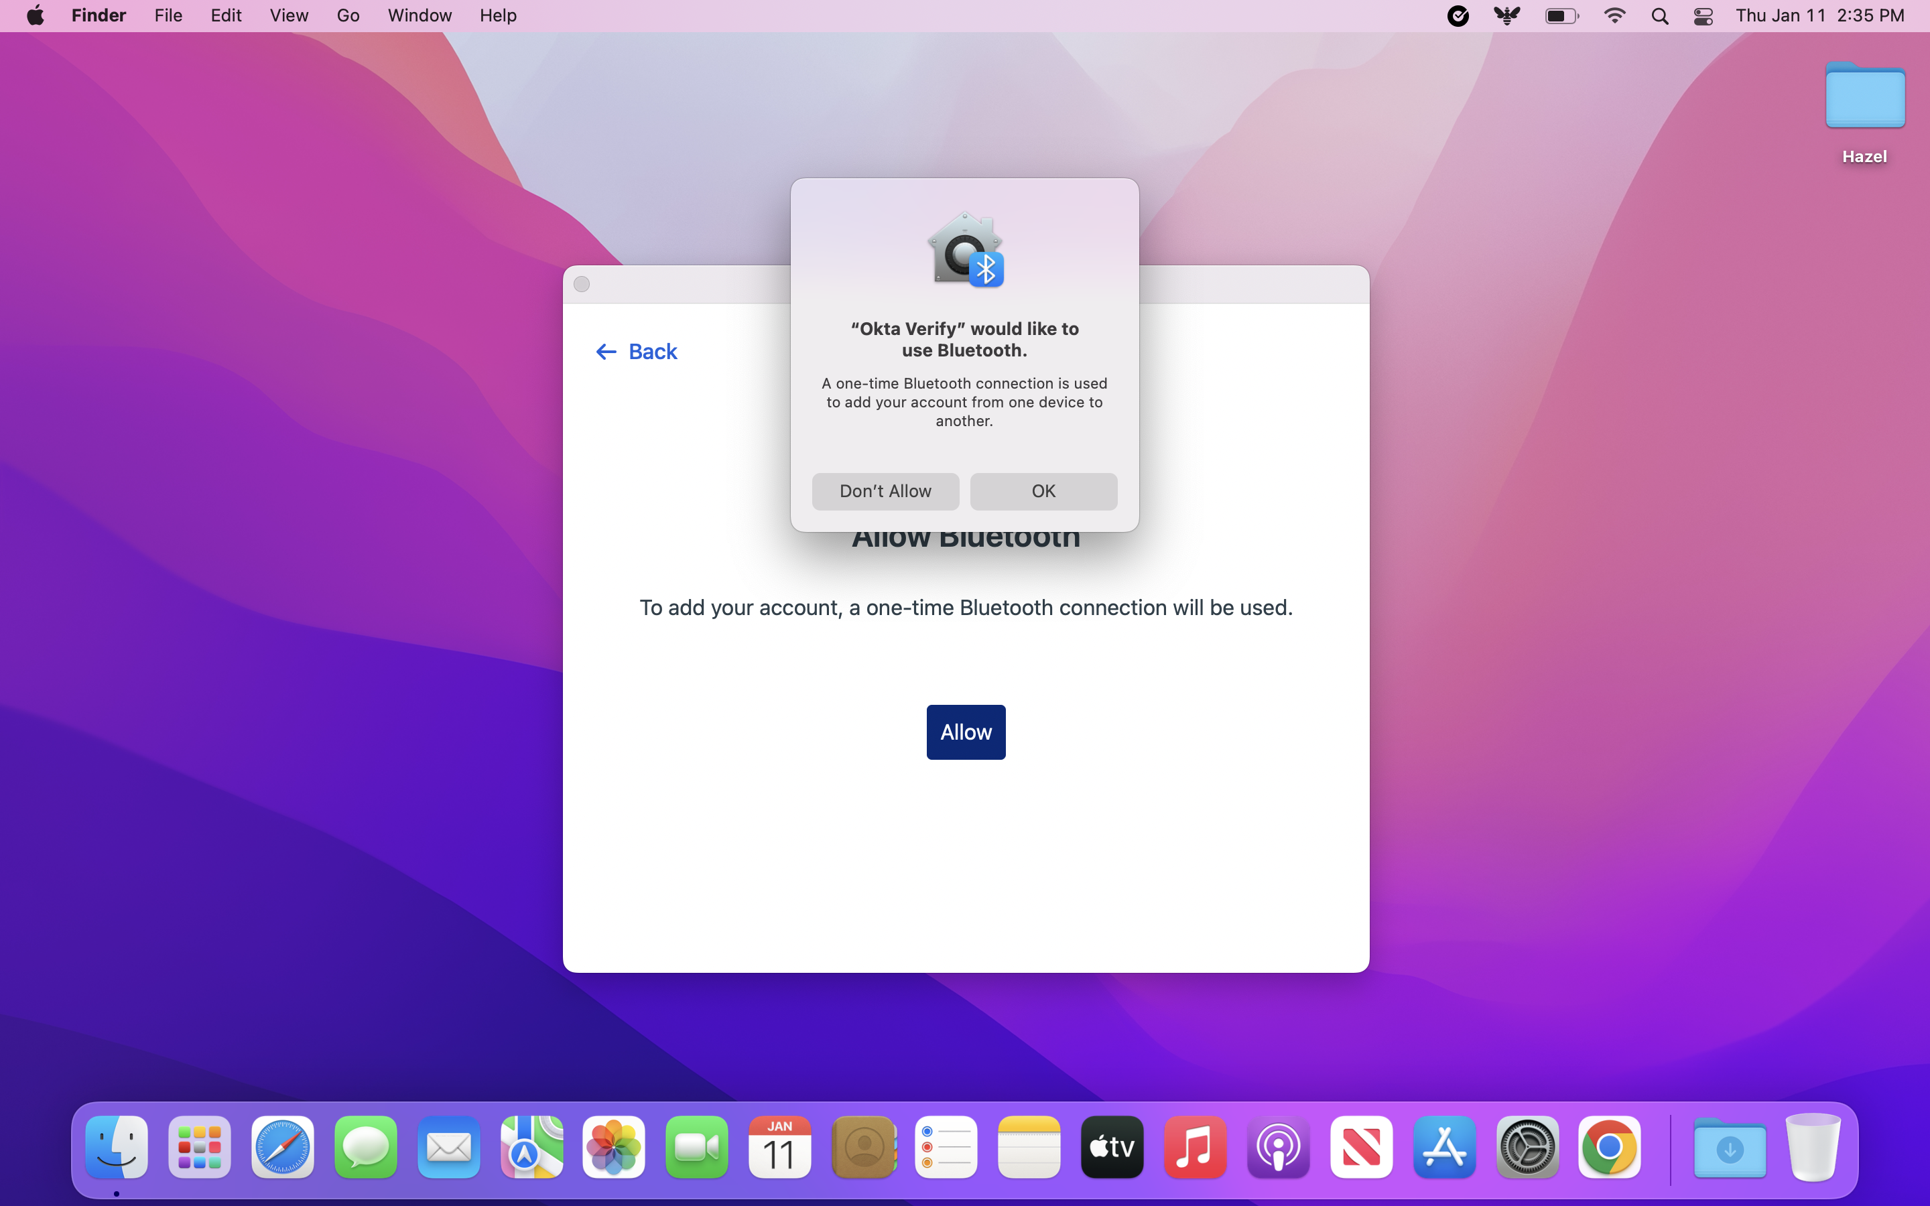The image size is (1930, 1206).
Task: Open the Wi-Fi status menu
Action: (1614, 16)
